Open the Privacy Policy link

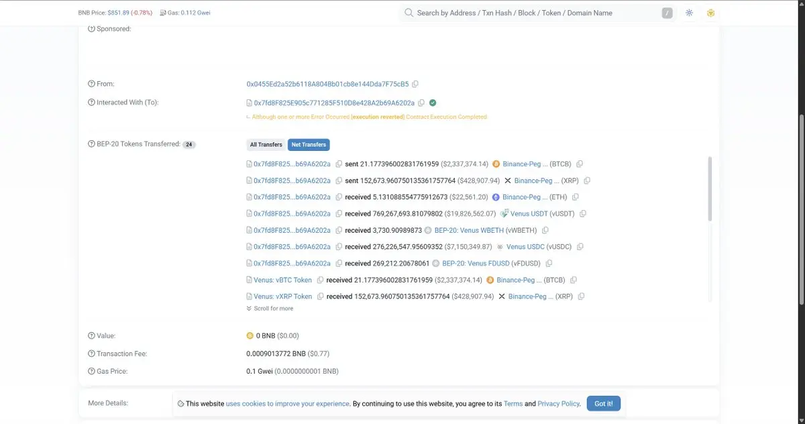[x=558, y=404]
